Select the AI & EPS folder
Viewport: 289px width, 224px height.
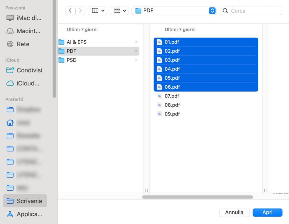coord(98,42)
